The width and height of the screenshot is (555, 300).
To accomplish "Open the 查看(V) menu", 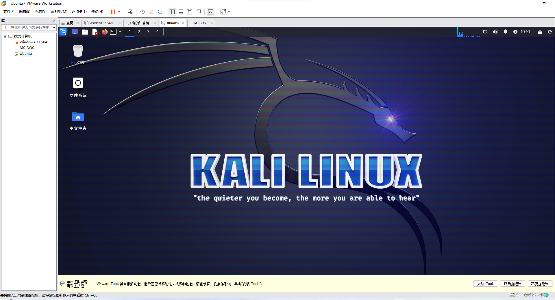I will point(41,12).
